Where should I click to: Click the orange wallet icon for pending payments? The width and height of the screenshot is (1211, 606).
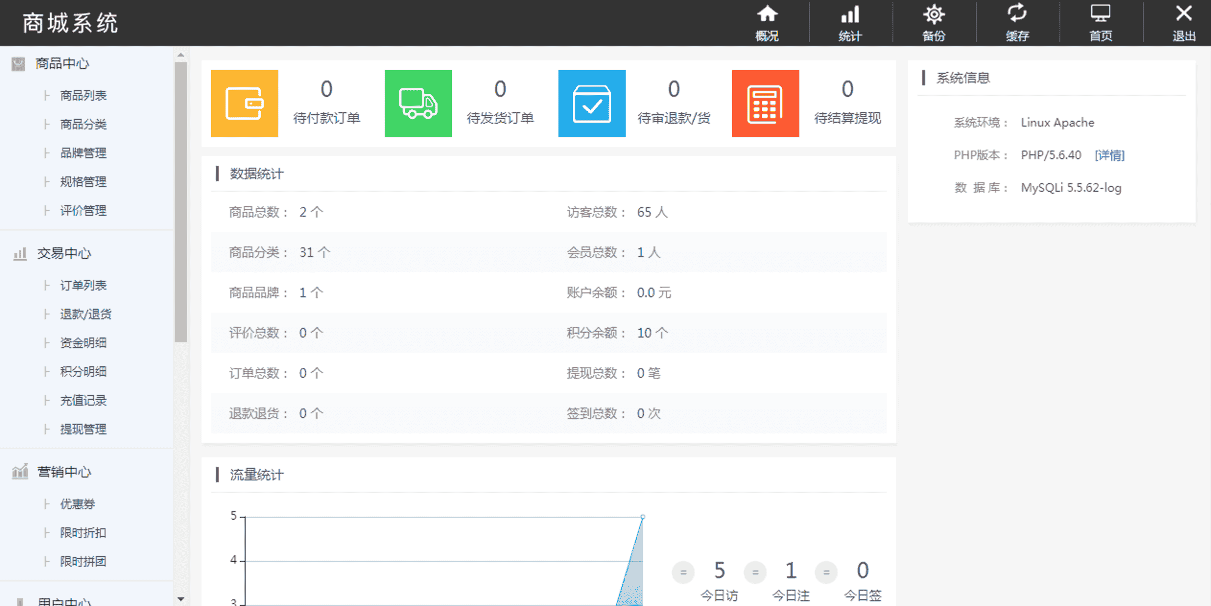coord(245,103)
